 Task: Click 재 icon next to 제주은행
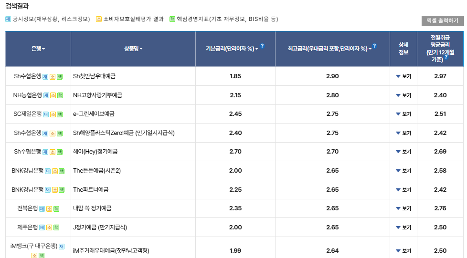click(42, 227)
